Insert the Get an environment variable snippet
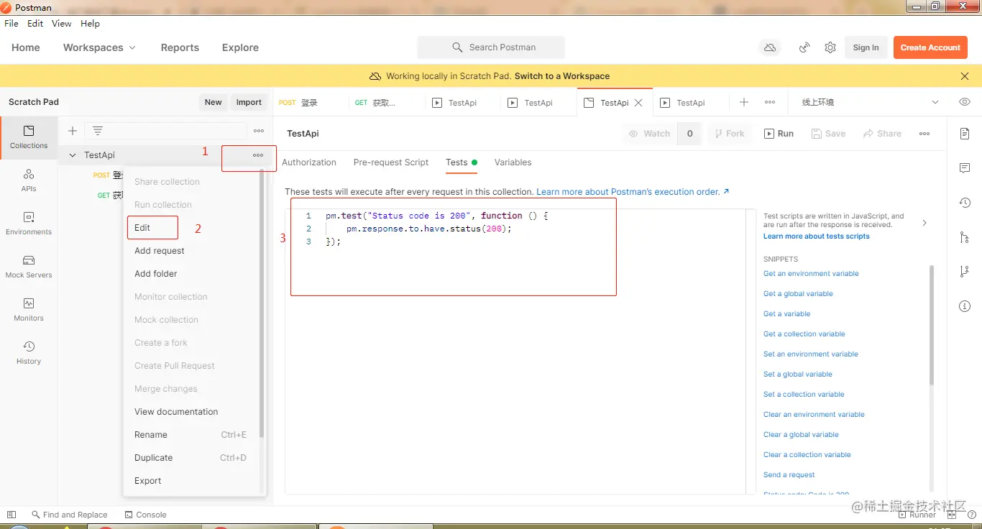 [811, 274]
